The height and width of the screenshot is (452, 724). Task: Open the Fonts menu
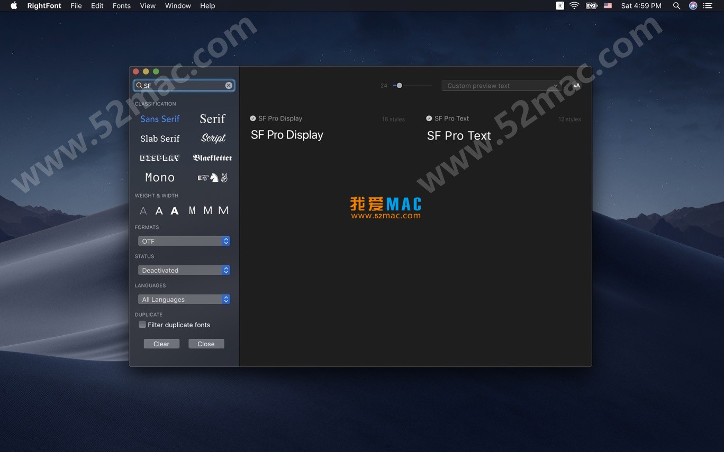click(x=122, y=6)
